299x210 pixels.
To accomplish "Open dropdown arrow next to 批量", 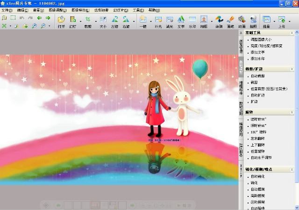I will pyautogui.click(x=274, y=21).
